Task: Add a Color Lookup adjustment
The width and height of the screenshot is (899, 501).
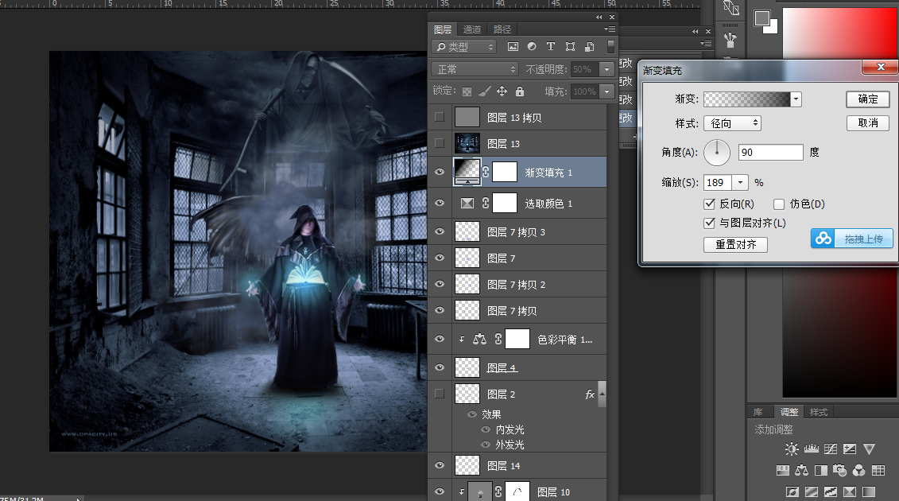Action: tap(878, 471)
